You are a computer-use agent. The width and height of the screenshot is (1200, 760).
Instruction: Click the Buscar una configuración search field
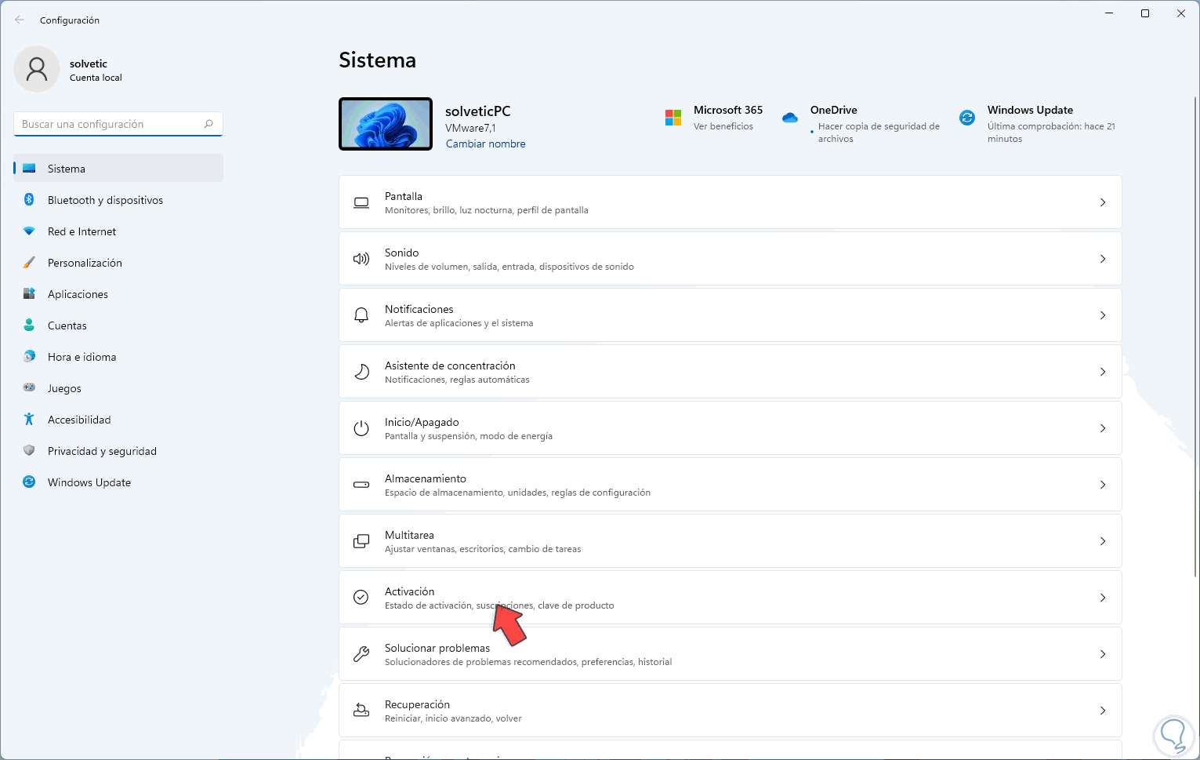pyautogui.click(x=110, y=124)
